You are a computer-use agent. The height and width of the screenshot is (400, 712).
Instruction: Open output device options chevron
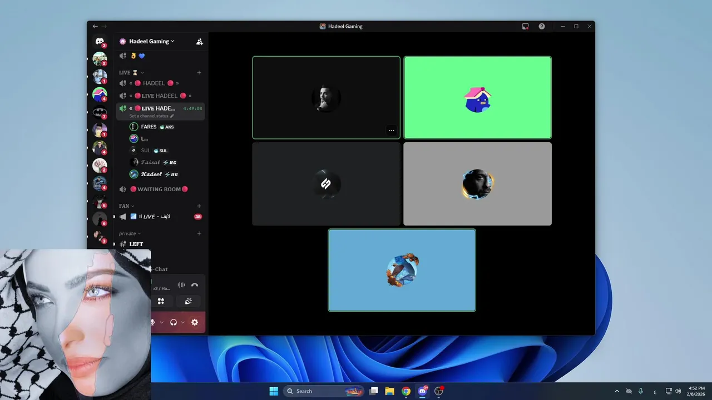[182, 322]
